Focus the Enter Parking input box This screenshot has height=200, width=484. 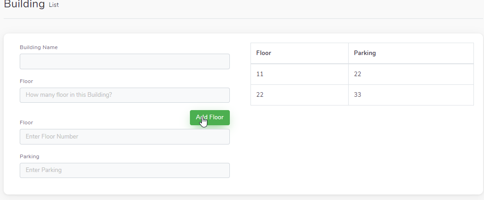(x=125, y=170)
